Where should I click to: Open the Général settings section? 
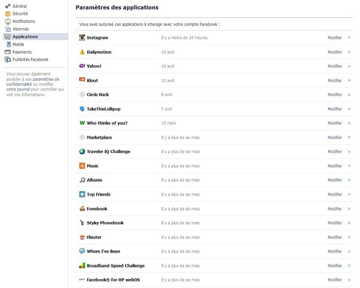(x=20, y=6)
